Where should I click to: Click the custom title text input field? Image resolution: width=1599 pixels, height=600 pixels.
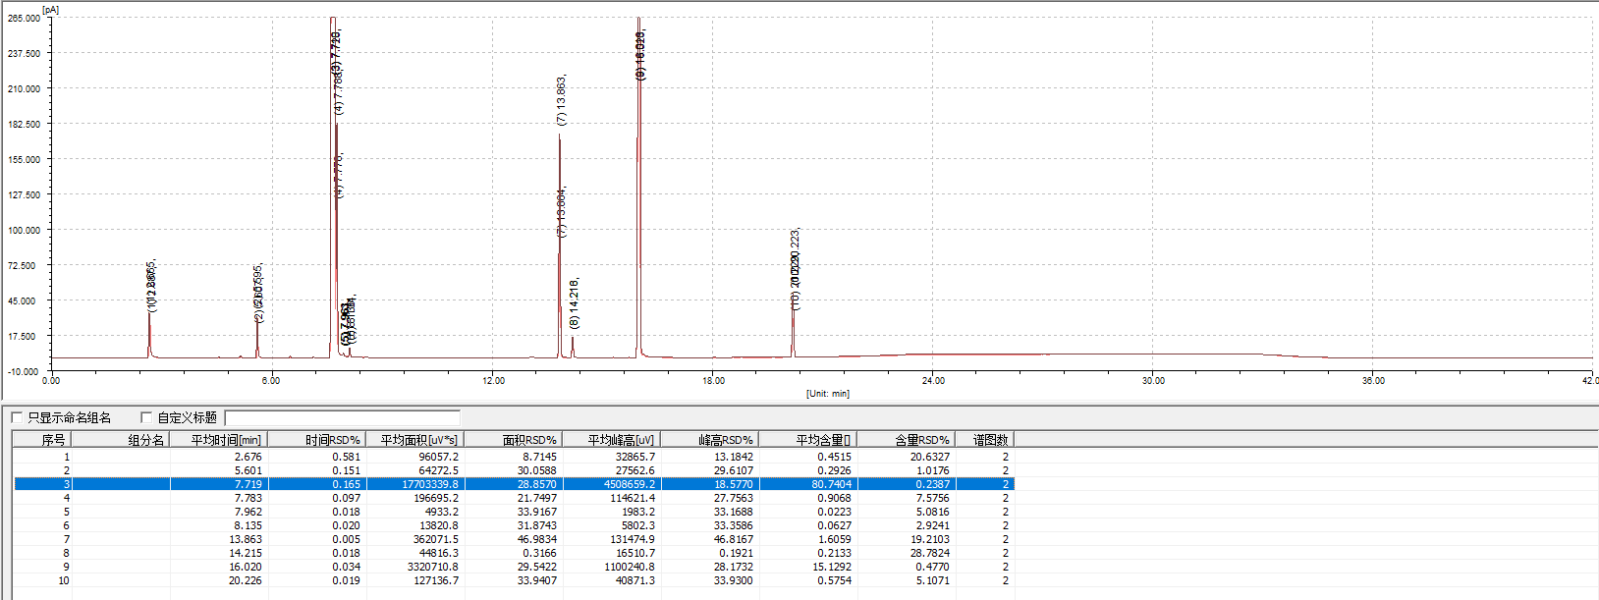(x=342, y=418)
